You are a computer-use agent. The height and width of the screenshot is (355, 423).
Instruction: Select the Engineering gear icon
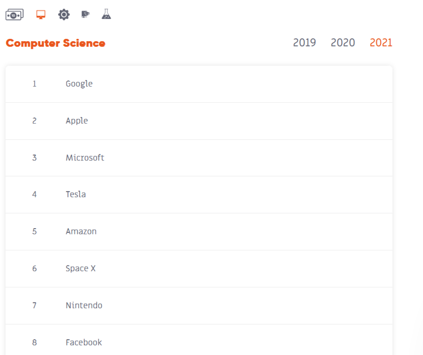[x=64, y=15]
